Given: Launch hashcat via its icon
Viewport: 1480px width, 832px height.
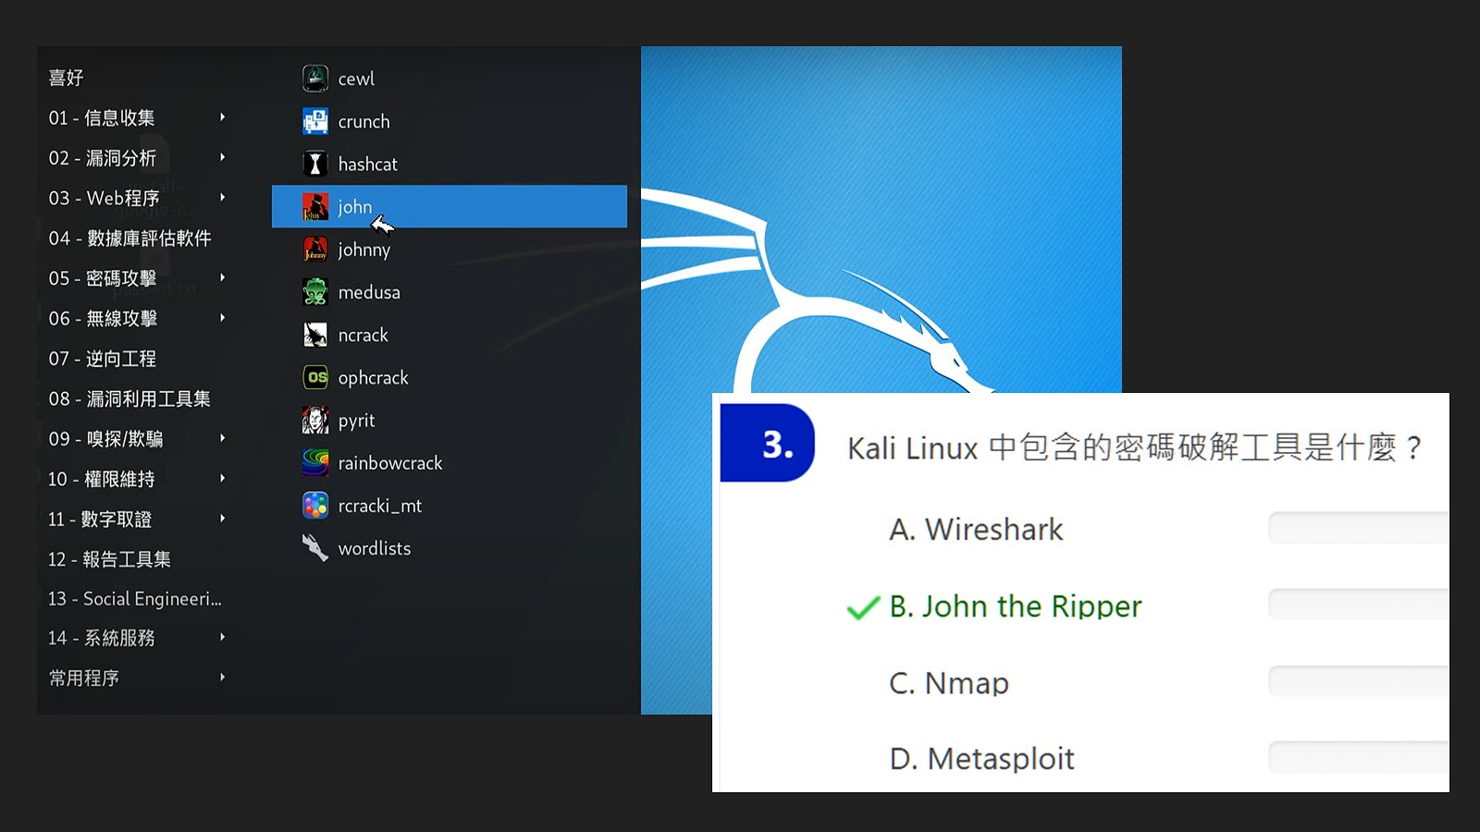Looking at the screenshot, I should [x=315, y=164].
